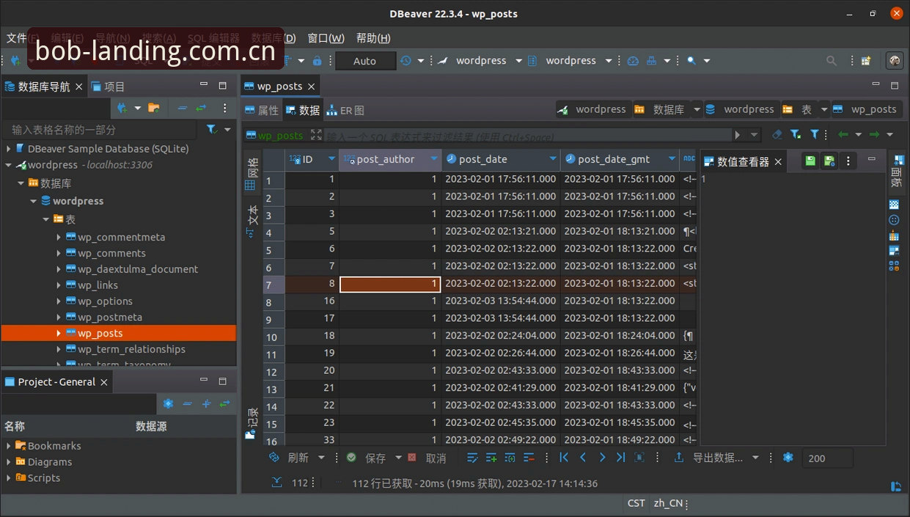Viewport: 910px width, 517px height.
Task: Click the magnifier search icon at top right
Action: [x=831, y=61]
